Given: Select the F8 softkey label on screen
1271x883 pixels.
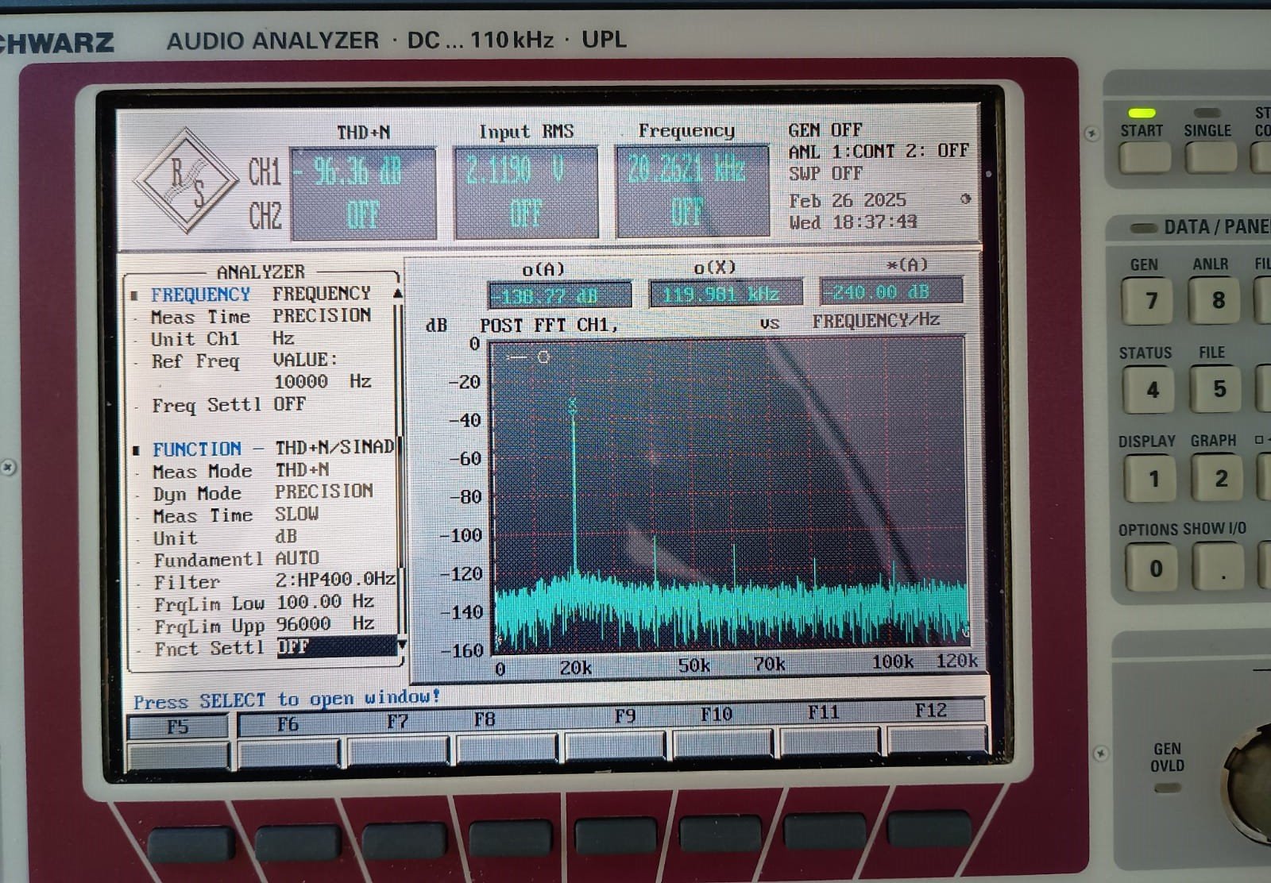Looking at the screenshot, I should 485,719.
